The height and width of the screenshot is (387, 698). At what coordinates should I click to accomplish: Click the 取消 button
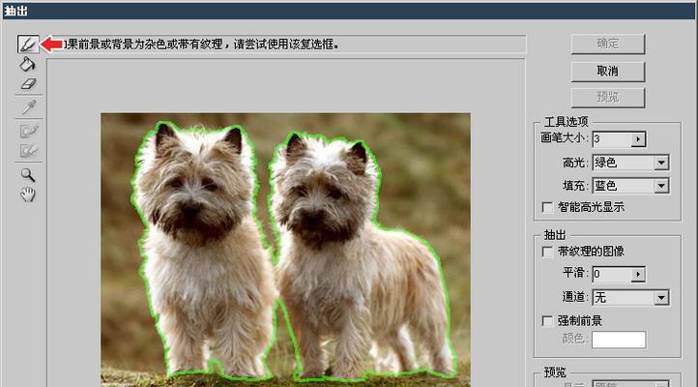(x=608, y=71)
